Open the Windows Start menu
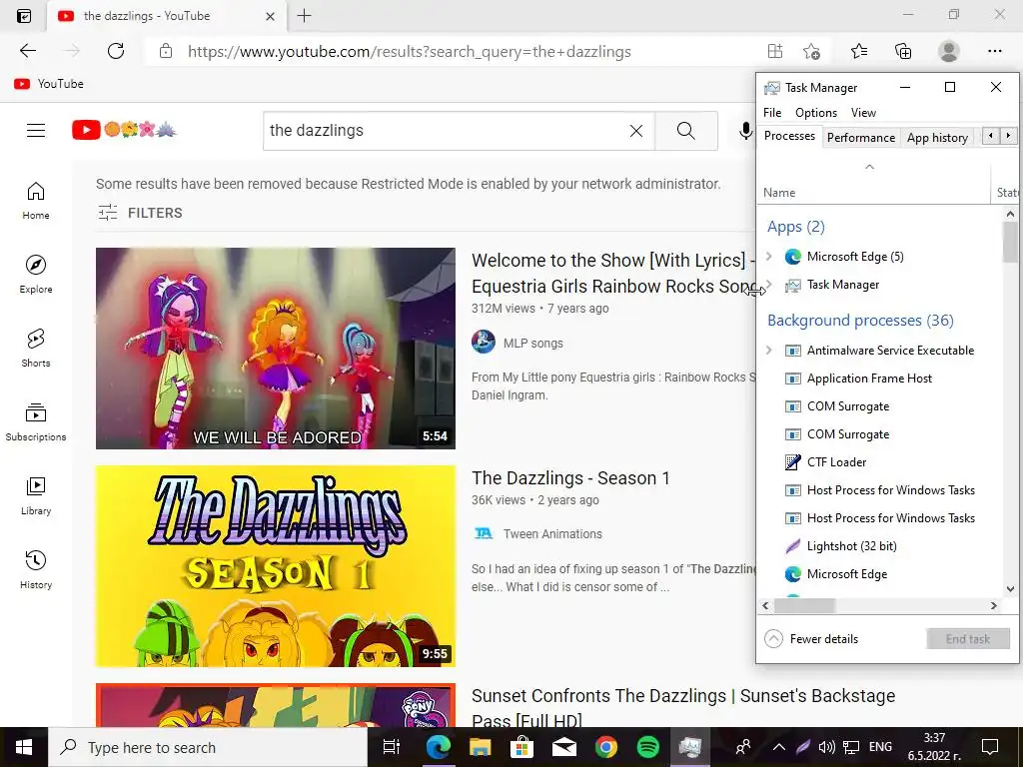The image size is (1023, 767). [24, 747]
